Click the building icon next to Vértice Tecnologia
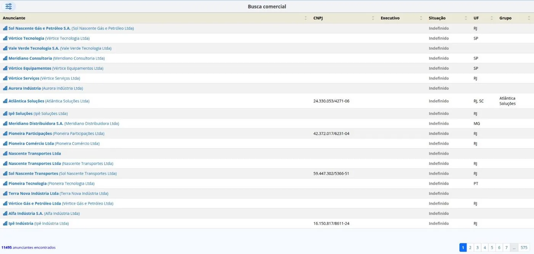Screen dimensions: 534x254 [5, 38]
